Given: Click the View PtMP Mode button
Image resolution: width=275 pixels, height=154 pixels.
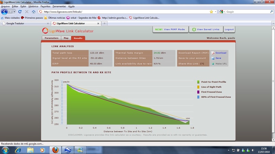Looking at the screenshot, I should pyautogui.click(x=170, y=29).
